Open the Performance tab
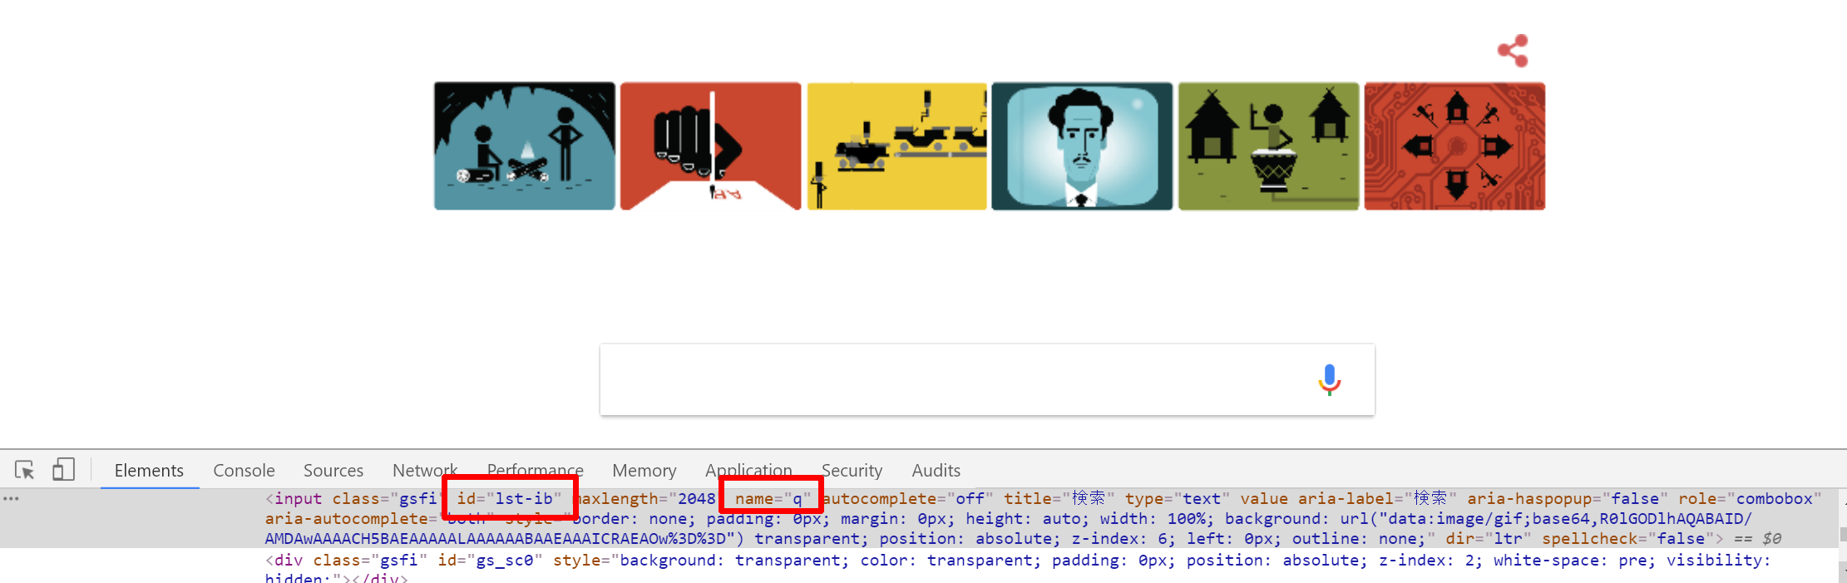The width and height of the screenshot is (1847, 583). (x=536, y=471)
